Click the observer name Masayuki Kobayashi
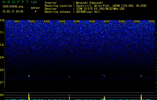Image resolution: width=157 pixels, height=100 pixels. coord(90,3)
